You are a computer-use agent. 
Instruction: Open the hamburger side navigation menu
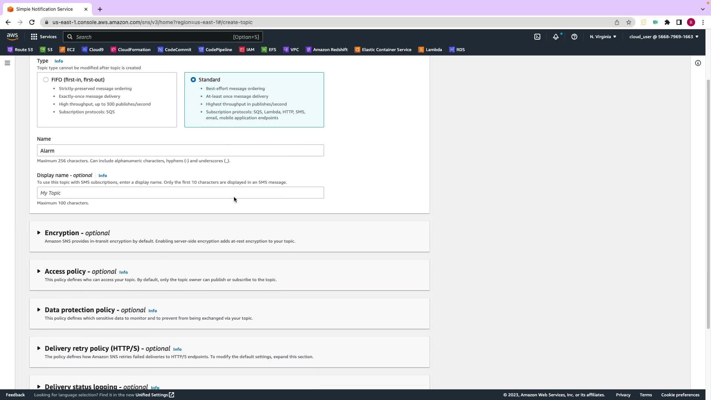(x=7, y=63)
